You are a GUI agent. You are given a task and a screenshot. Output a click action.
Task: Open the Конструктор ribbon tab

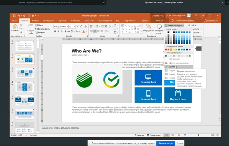[x=48, y=21]
